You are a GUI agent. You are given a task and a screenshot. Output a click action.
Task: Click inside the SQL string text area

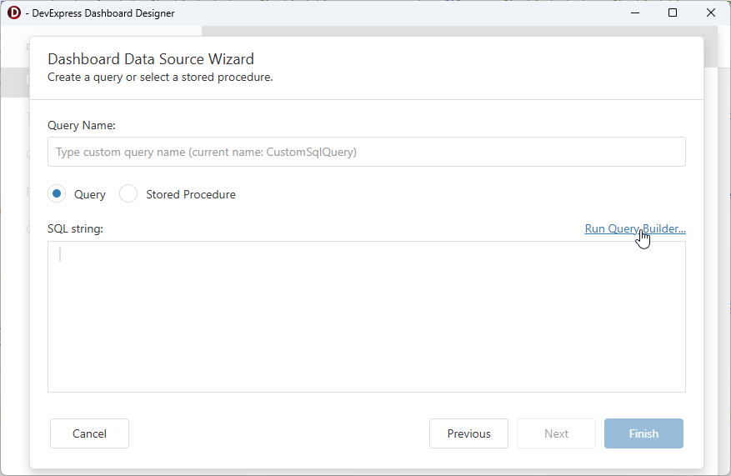coord(367,317)
